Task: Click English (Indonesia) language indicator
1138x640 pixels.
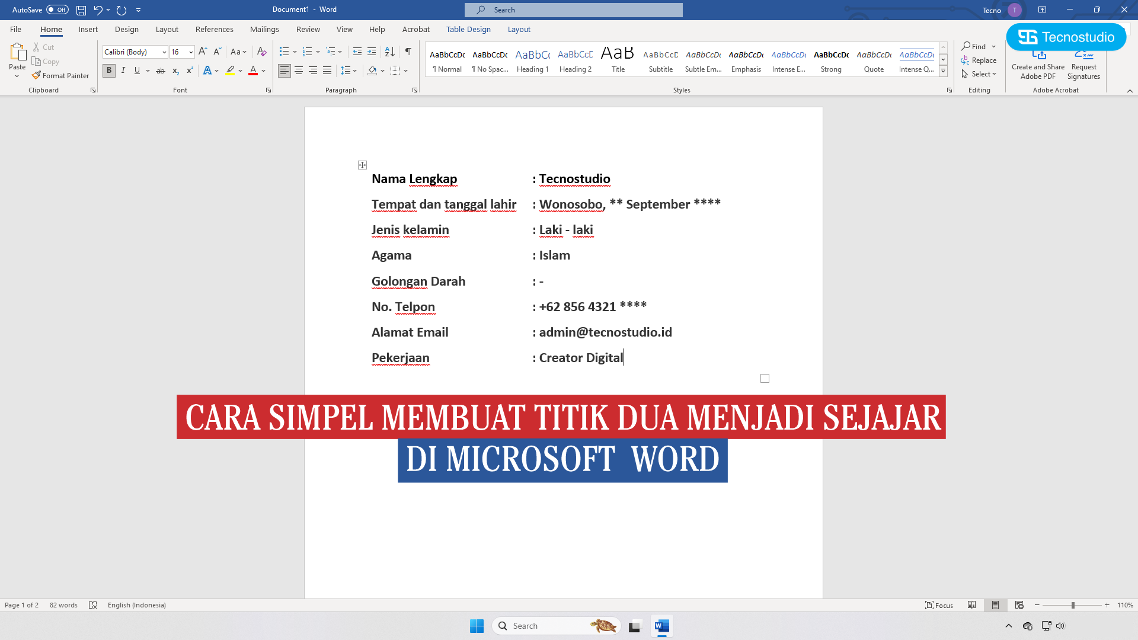Action: [x=137, y=605]
